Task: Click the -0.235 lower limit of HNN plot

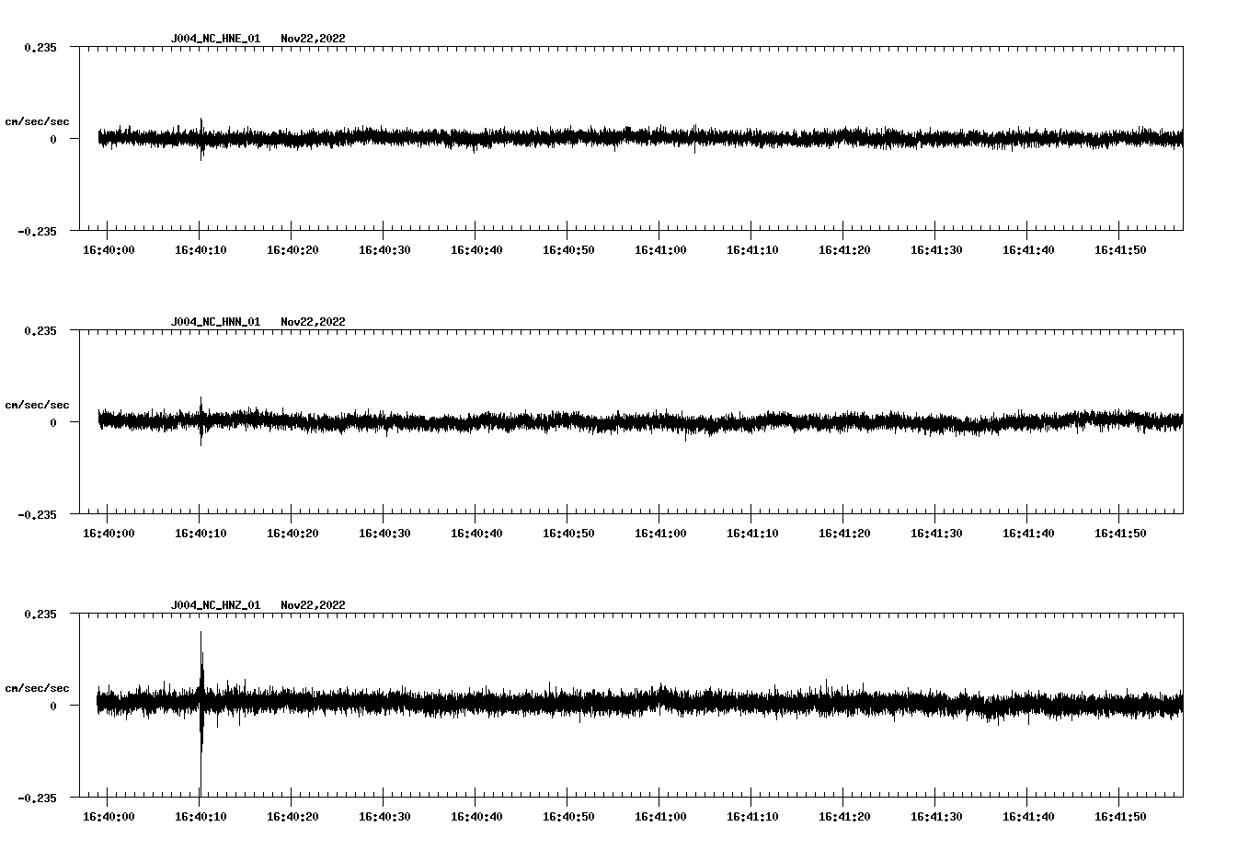Action: (37, 515)
